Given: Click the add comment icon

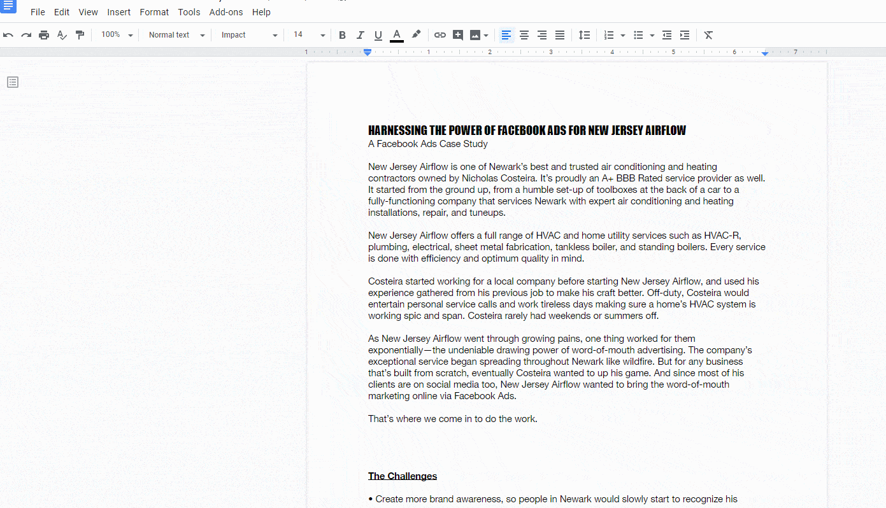Looking at the screenshot, I should pyautogui.click(x=458, y=35).
